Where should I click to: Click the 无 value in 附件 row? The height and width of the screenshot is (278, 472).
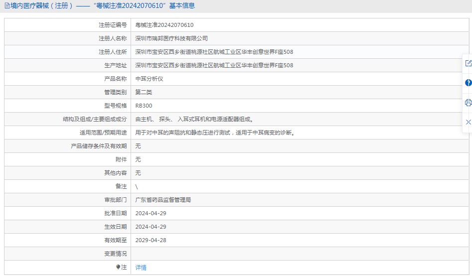click(x=138, y=159)
